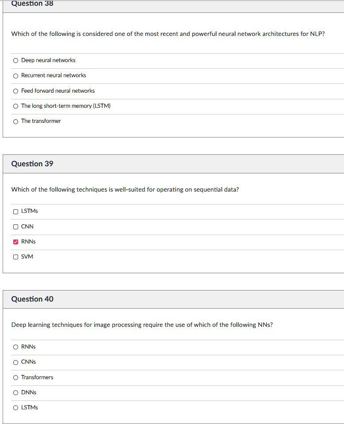Choose "Feed forward neural networks" option

(15, 90)
